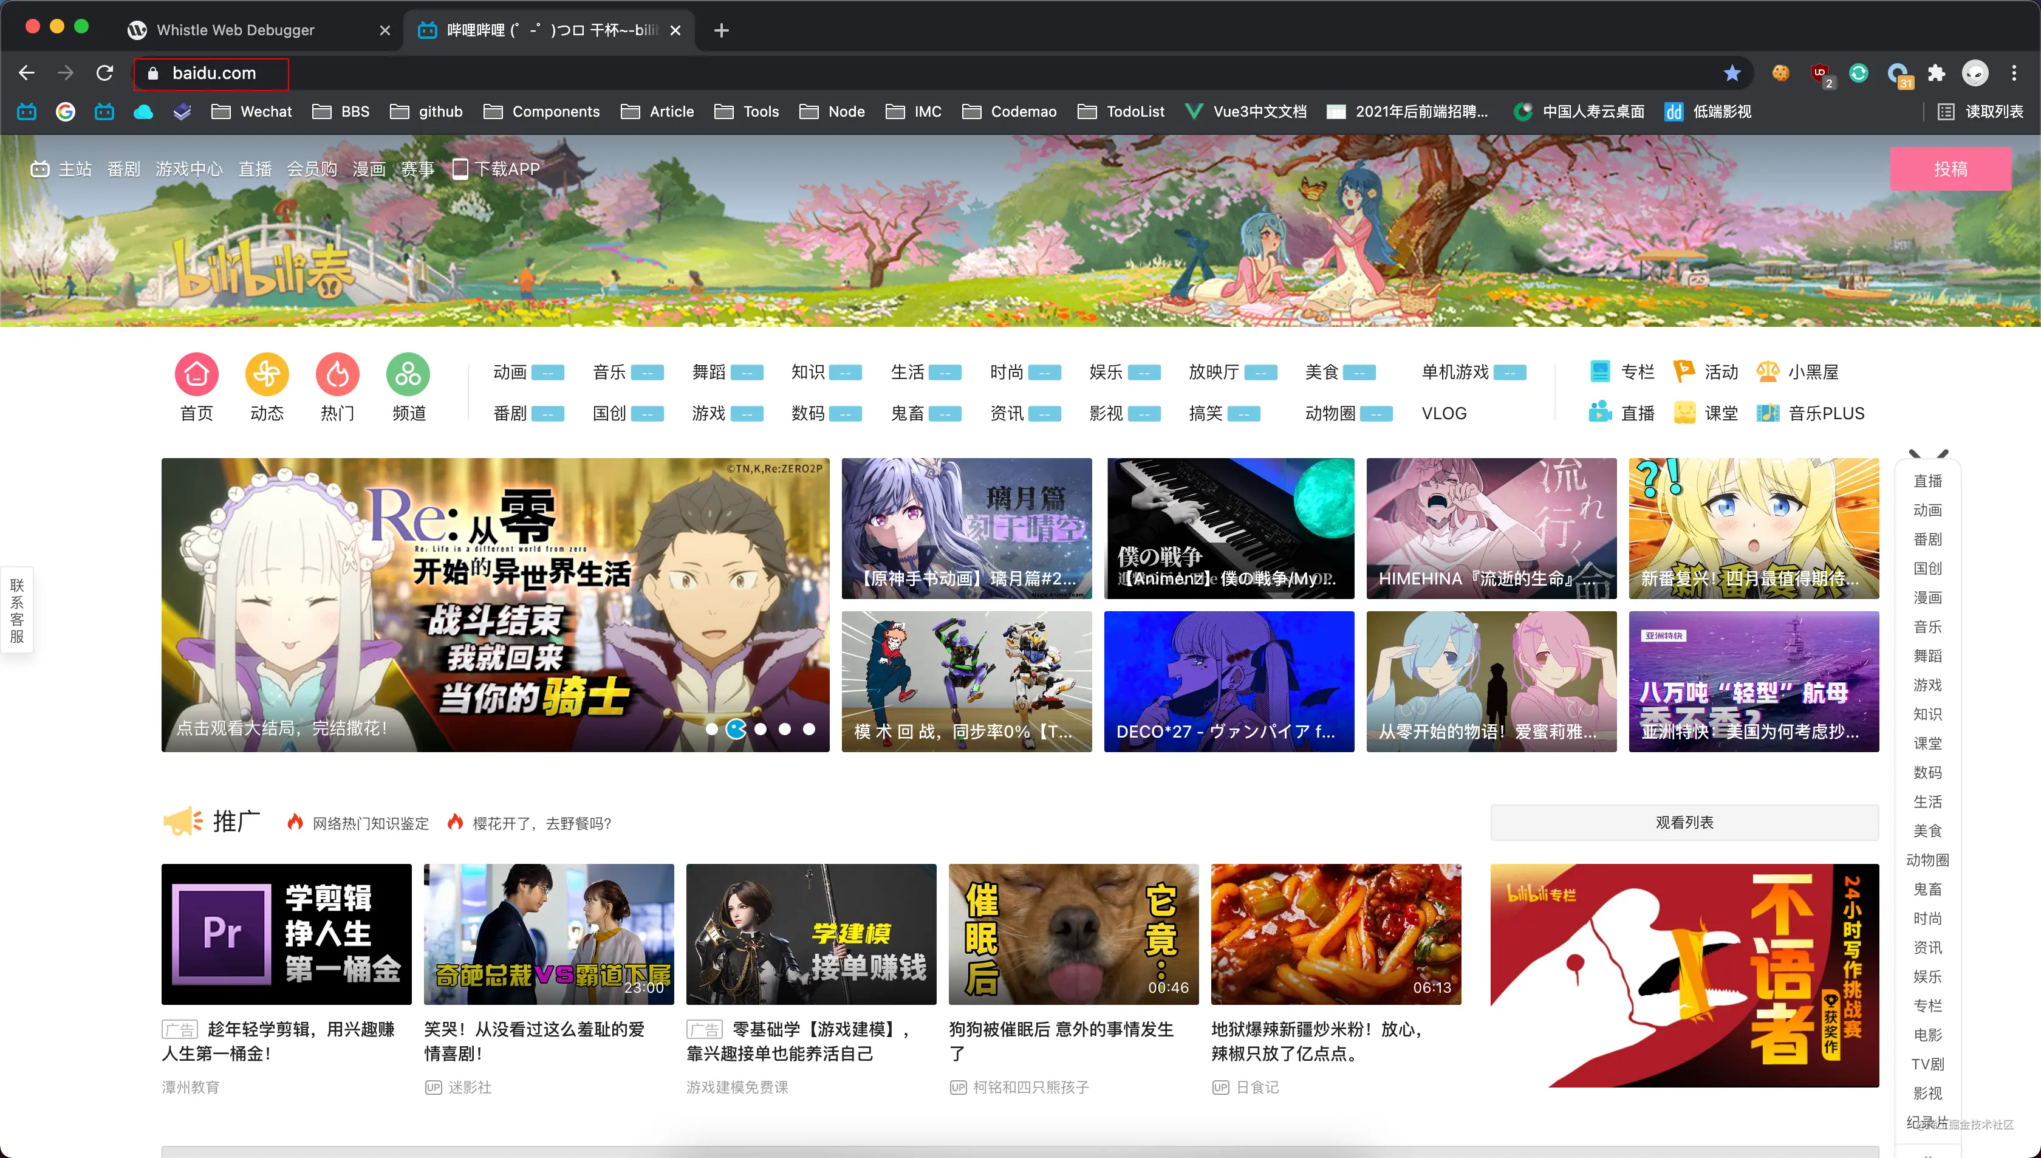The image size is (2041, 1158).
Task: Open new tab with plus button
Action: [721, 30]
